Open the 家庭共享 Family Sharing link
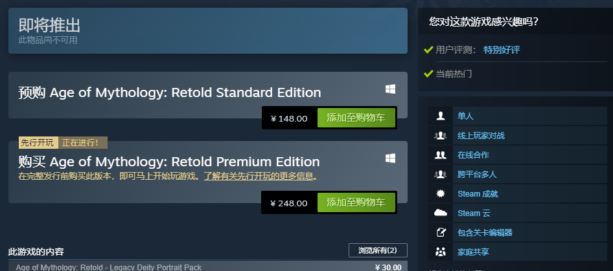 coord(473,252)
